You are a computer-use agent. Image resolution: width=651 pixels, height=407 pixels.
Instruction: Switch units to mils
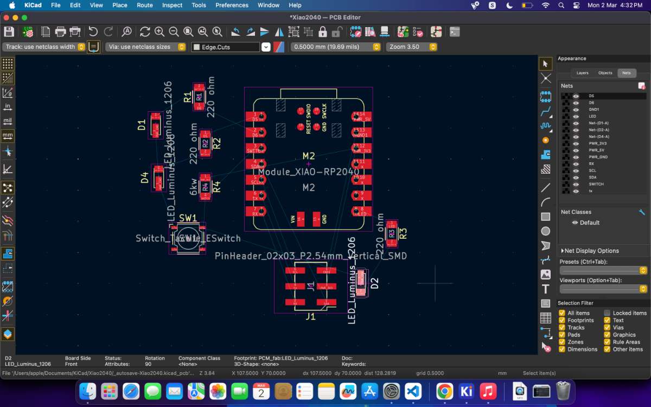click(x=8, y=121)
